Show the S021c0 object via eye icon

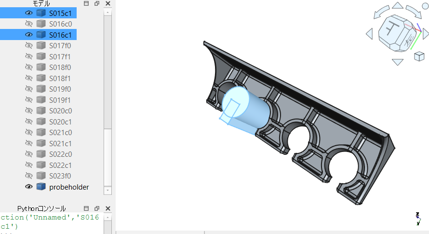tap(29, 132)
